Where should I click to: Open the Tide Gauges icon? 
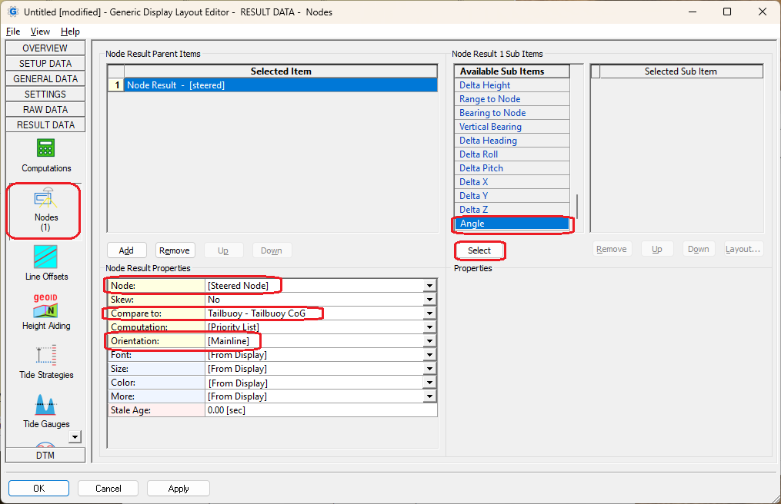pyautogui.click(x=46, y=411)
